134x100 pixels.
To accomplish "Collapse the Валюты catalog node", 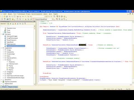I will [x=3, y=60].
